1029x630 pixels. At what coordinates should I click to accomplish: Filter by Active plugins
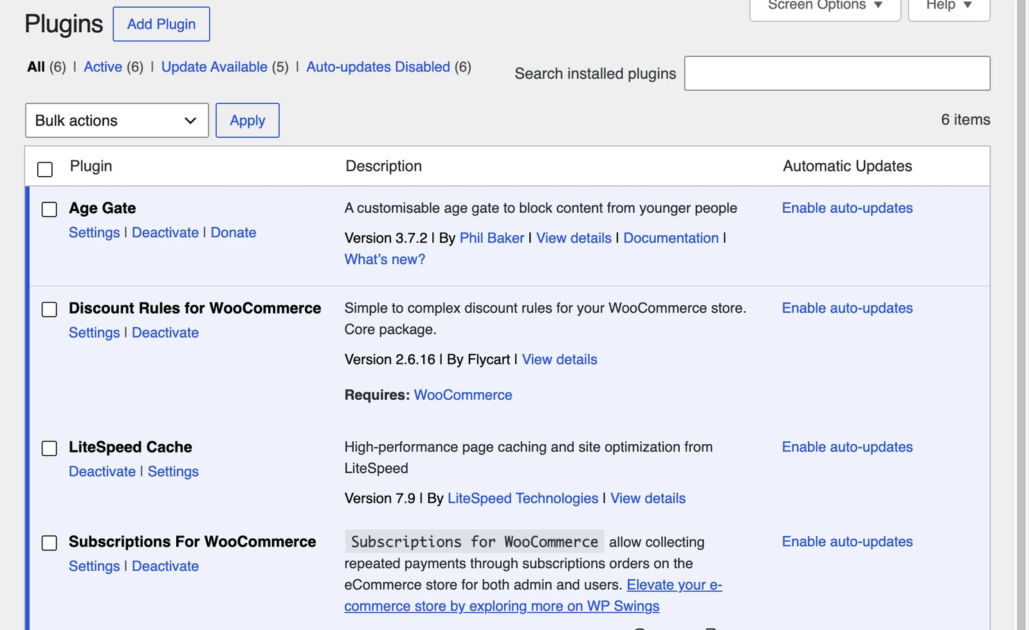coord(103,67)
